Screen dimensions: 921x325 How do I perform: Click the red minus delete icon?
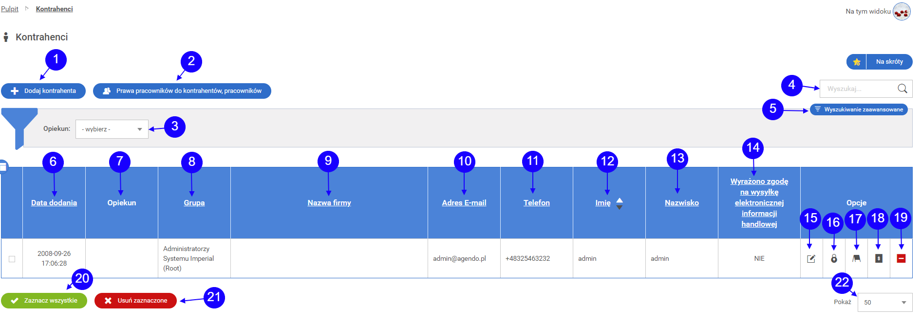tap(901, 259)
